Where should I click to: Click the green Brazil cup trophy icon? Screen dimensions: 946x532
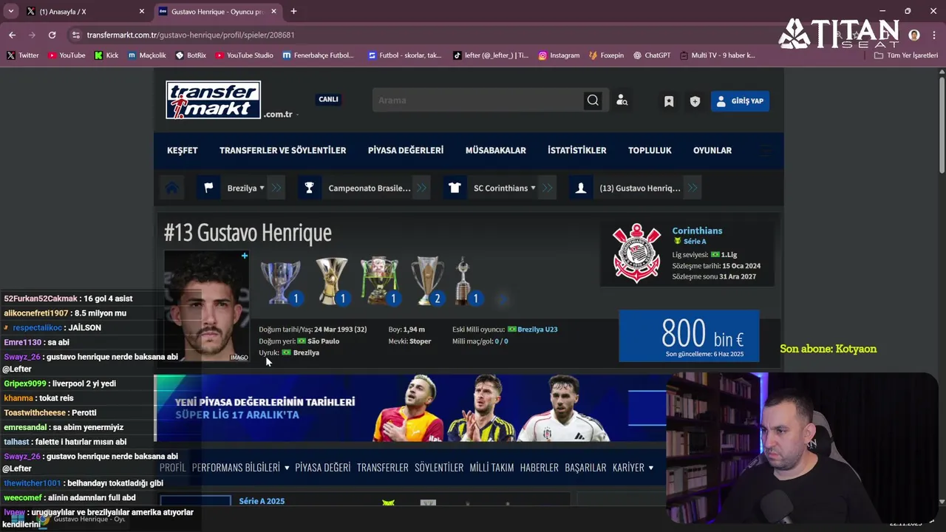click(379, 281)
